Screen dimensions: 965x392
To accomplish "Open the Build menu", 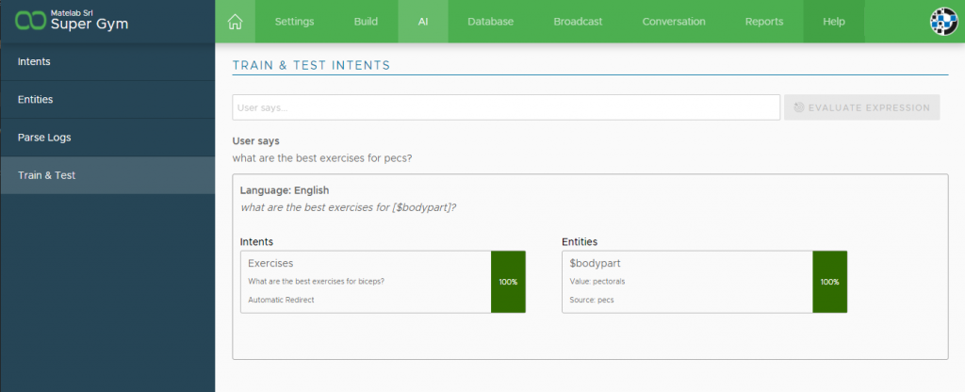I will pyautogui.click(x=367, y=22).
